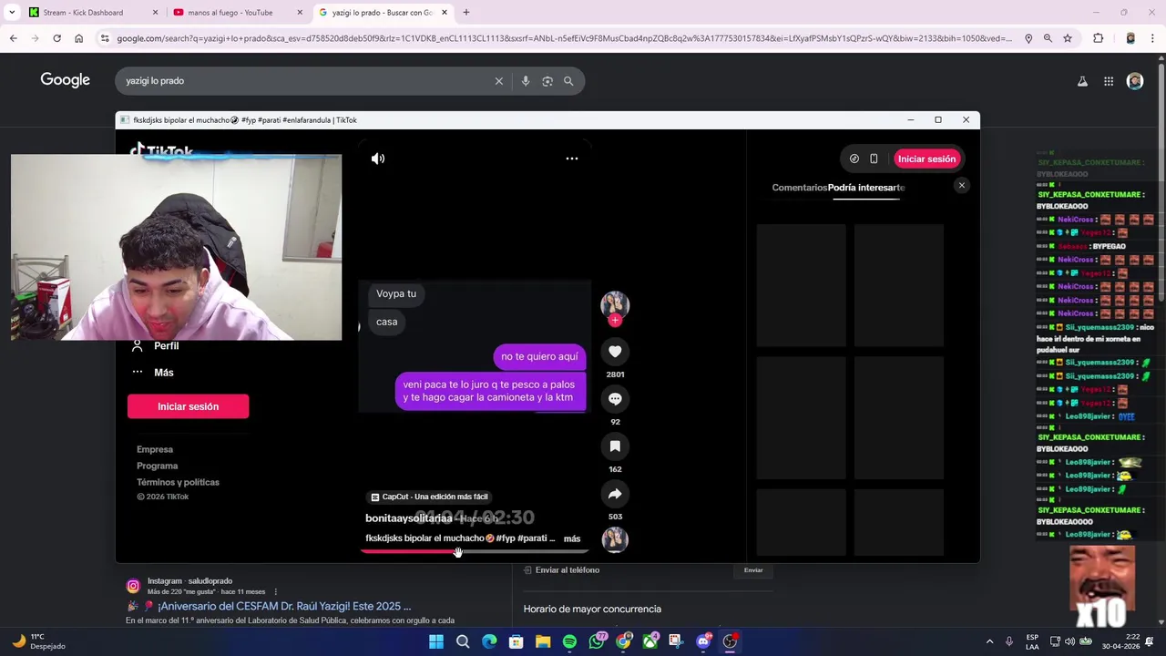The width and height of the screenshot is (1166, 656).
Task: Click the CapCut 'Una edición más fácil' tag
Action: coord(429,497)
